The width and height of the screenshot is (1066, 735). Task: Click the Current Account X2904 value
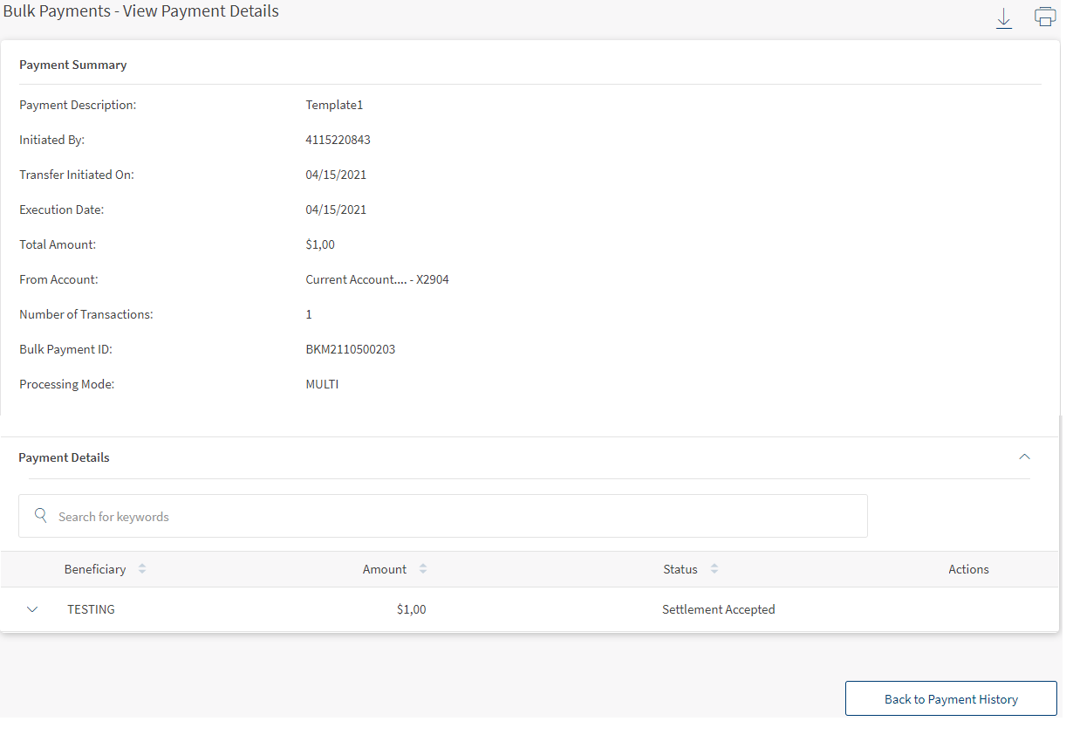coord(377,279)
